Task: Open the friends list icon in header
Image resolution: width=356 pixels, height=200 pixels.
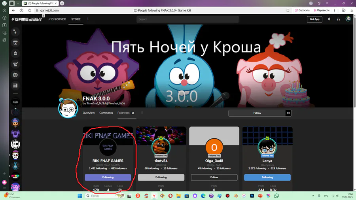Action: 338,19
